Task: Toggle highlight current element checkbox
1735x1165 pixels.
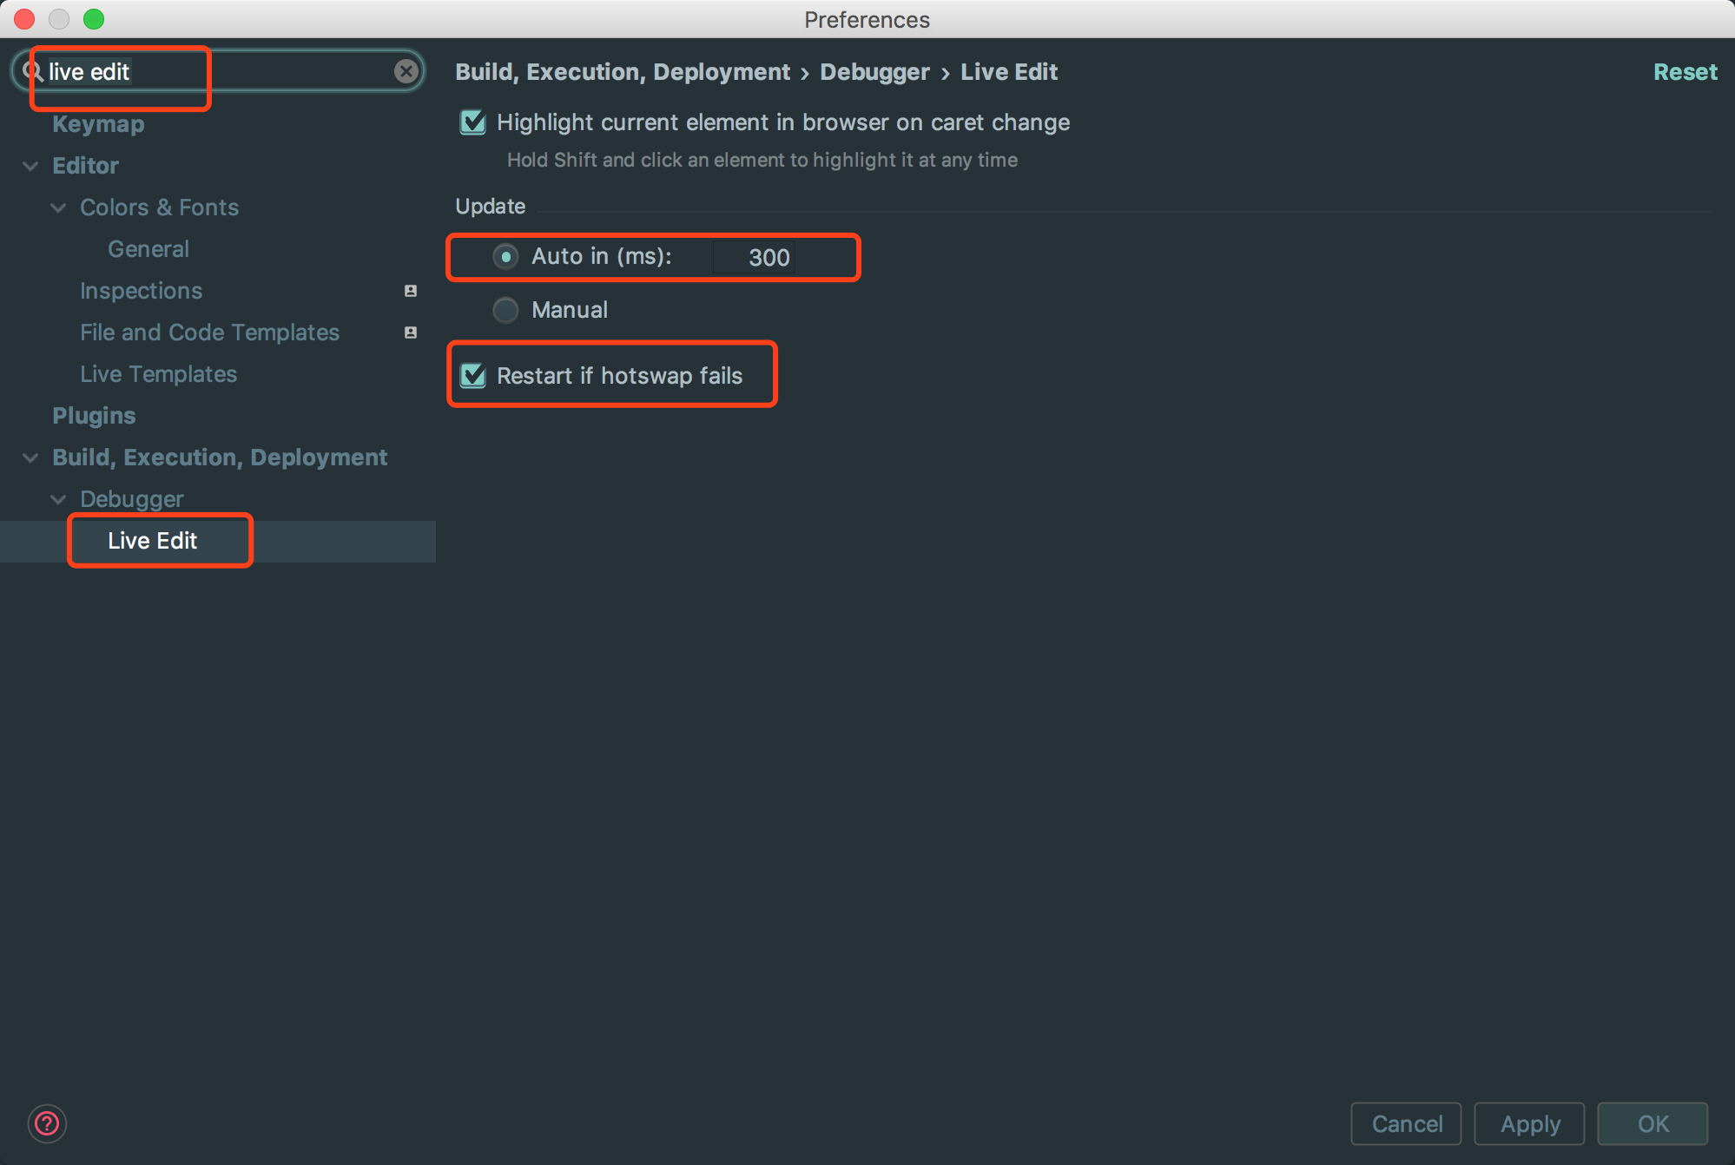Action: [x=473, y=122]
